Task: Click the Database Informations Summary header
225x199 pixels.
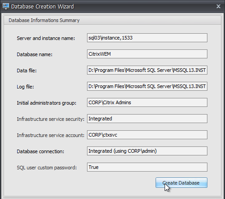Action: [44, 20]
